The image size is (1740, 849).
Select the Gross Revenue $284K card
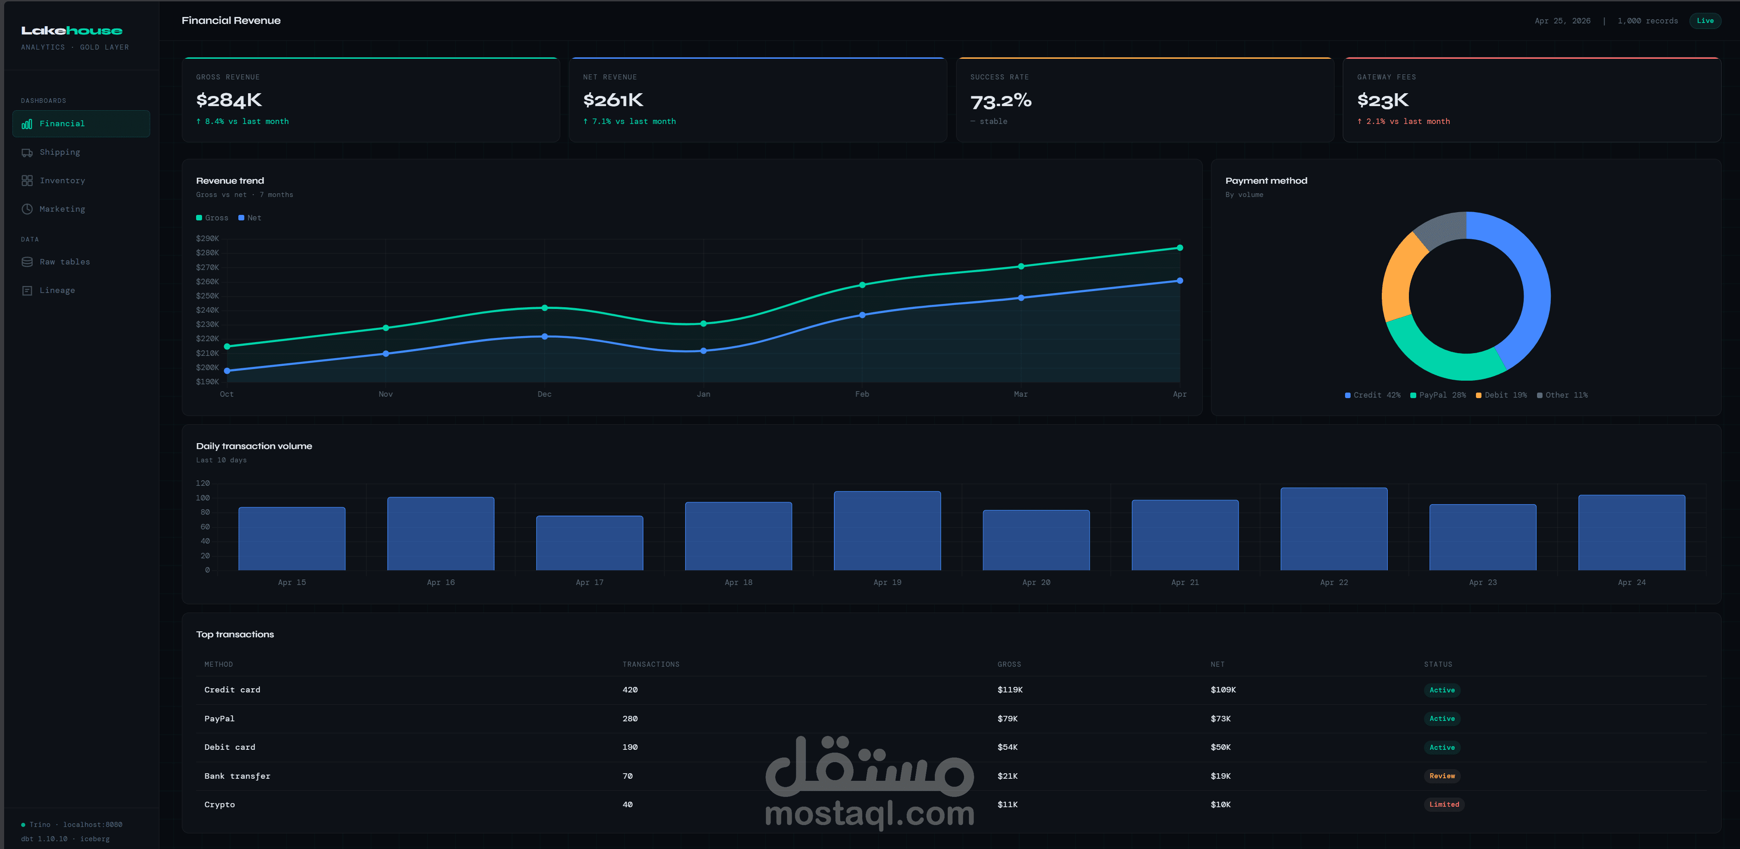(371, 100)
